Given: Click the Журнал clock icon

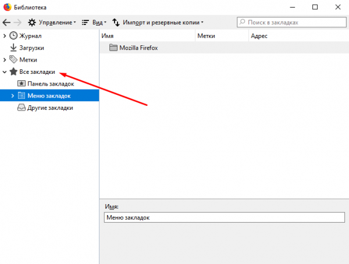Looking at the screenshot, I should (13, 35).
